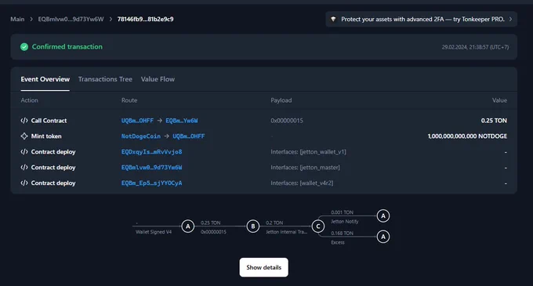Click the Route column header

(x=129, y=100)
